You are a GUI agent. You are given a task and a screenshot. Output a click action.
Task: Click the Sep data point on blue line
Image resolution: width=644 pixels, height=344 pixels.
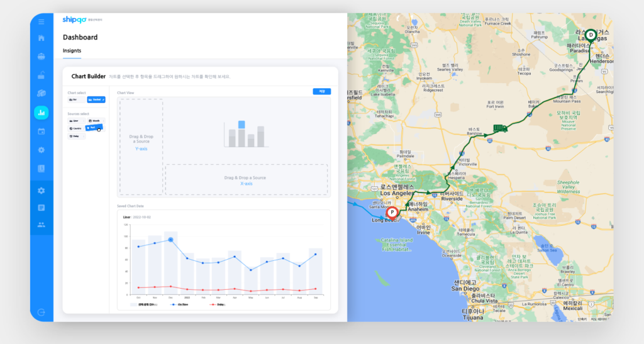pos(316,255)
